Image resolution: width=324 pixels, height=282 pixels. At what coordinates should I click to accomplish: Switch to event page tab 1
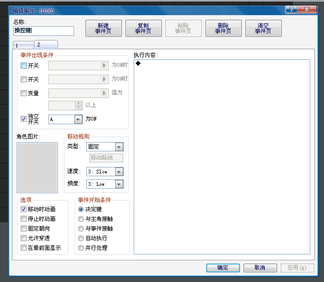23,45
